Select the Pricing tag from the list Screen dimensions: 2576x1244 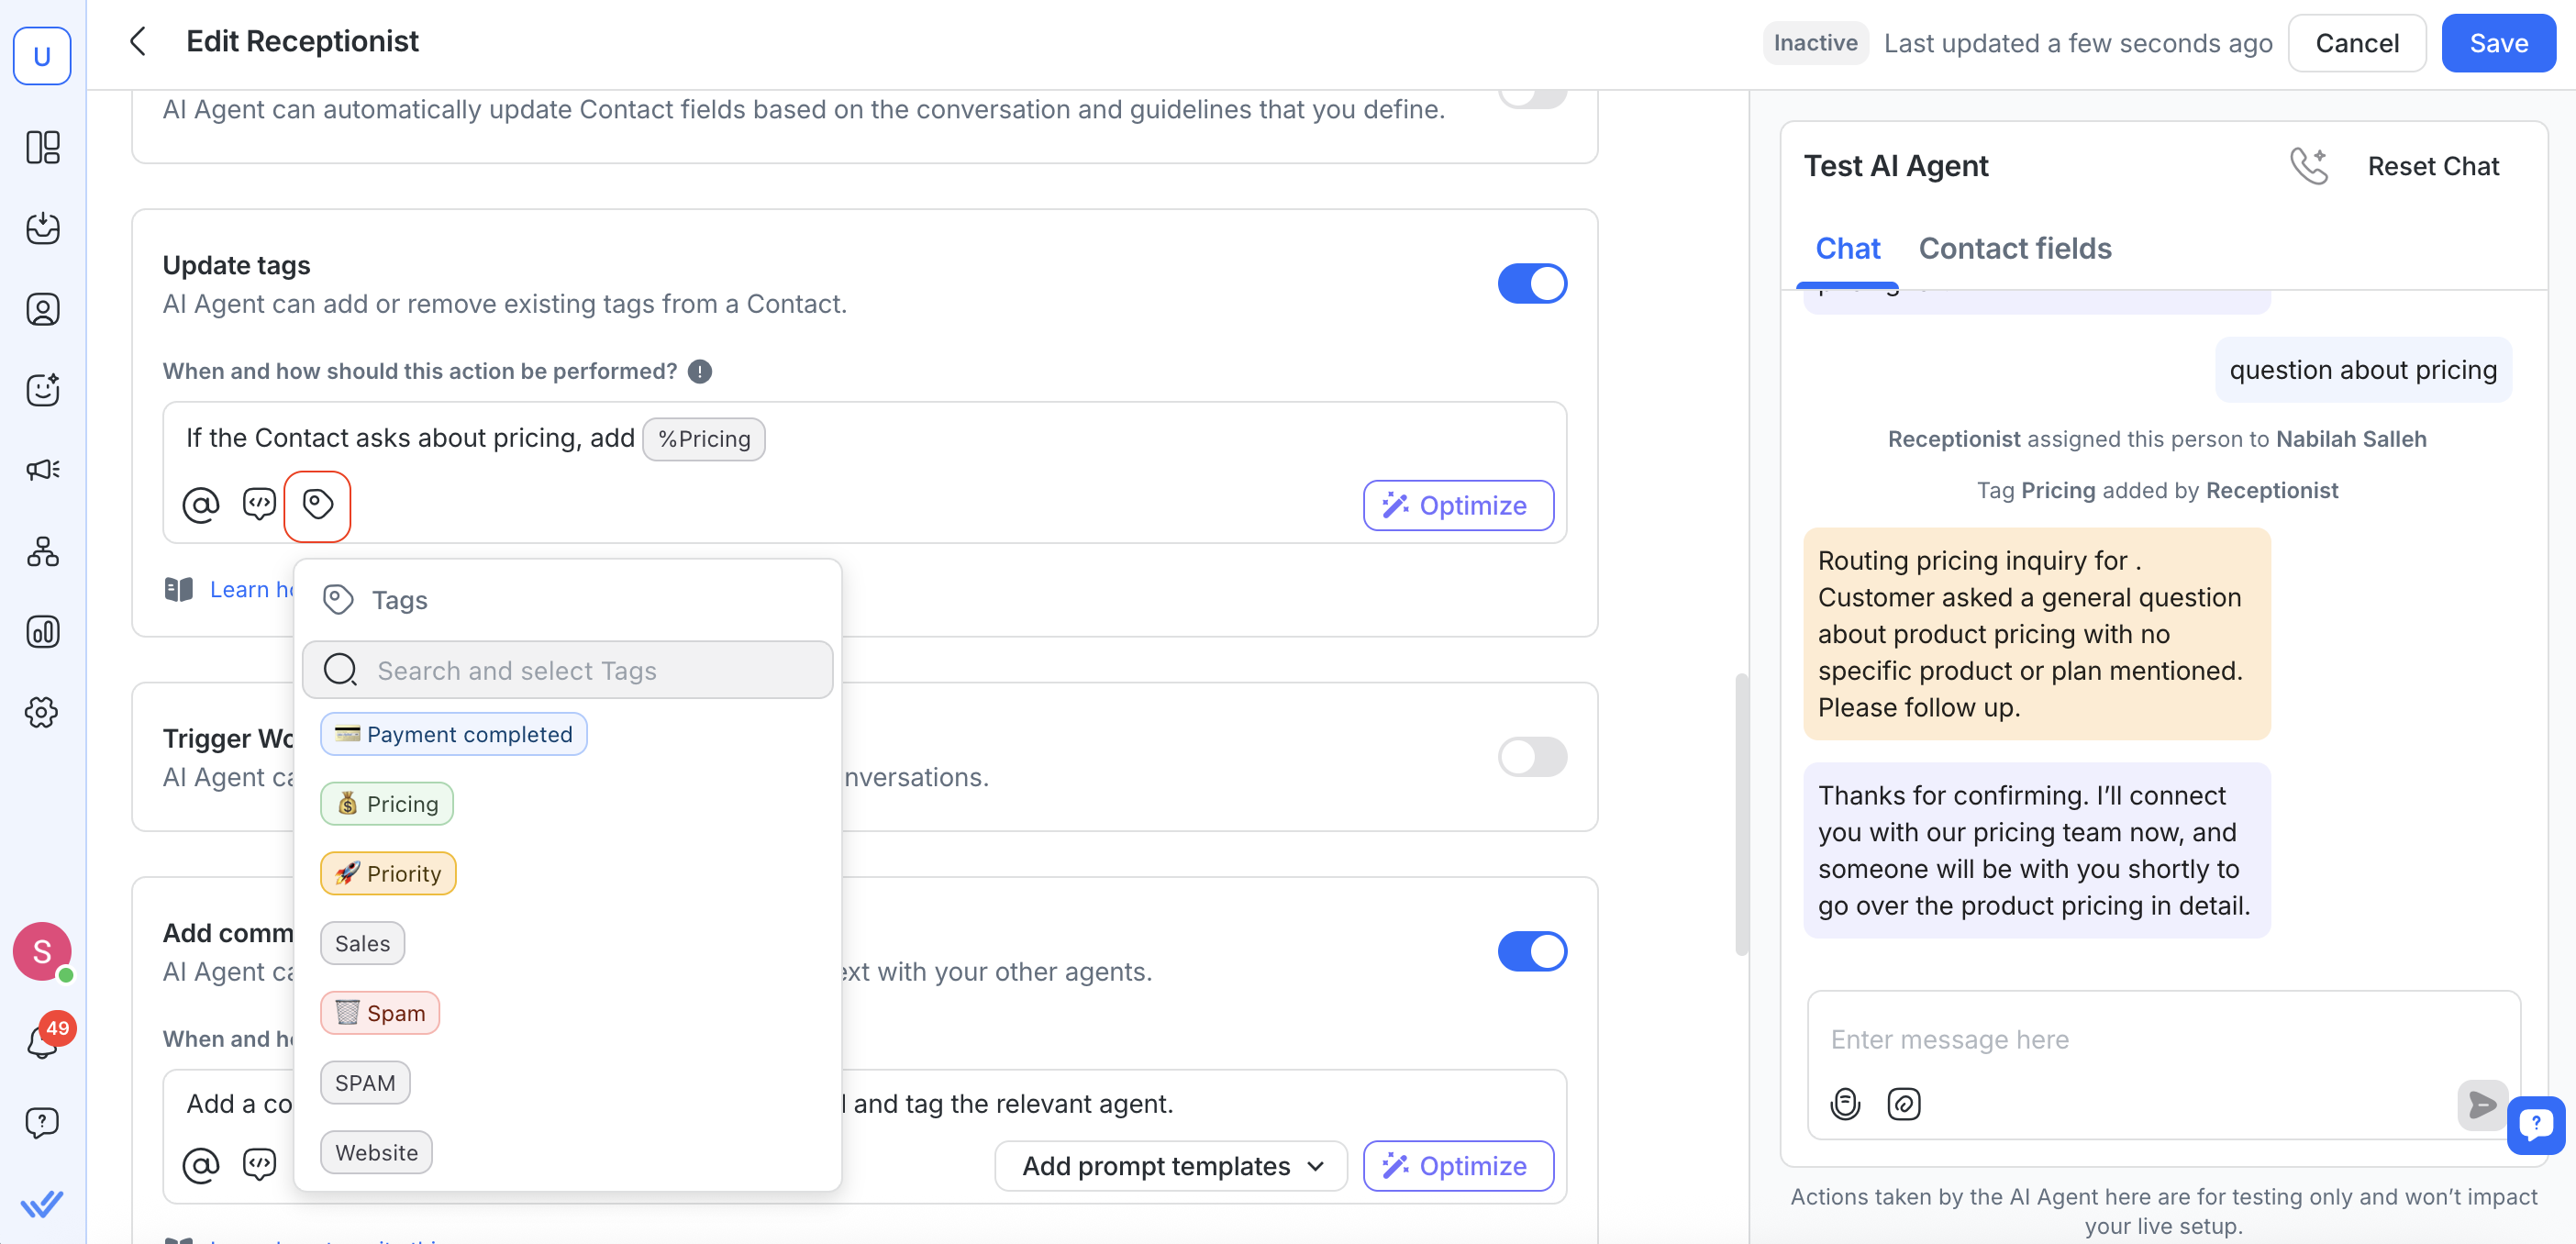click(387, 803)
